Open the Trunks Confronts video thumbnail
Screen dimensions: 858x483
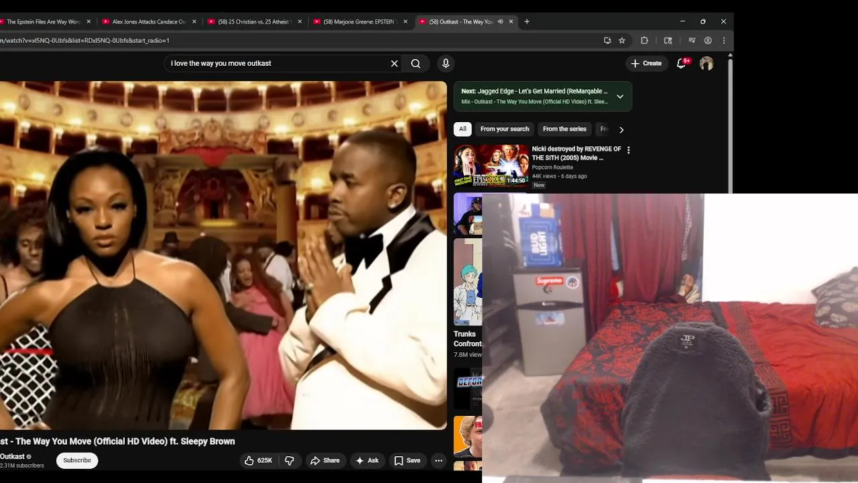click(468, 282)
